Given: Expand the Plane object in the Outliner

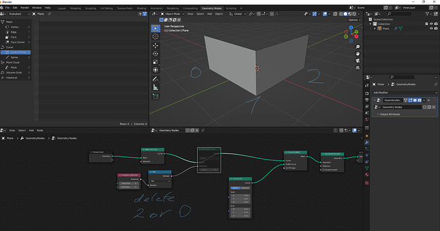Looking at the screenshot, I should 375,29.
